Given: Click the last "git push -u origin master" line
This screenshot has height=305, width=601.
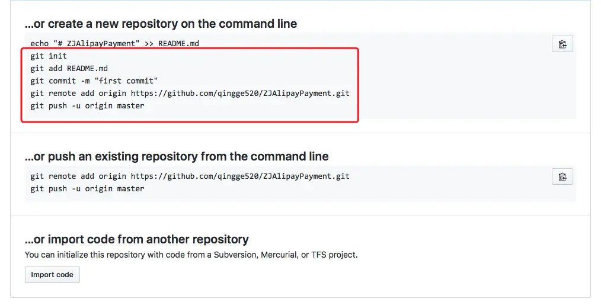Looking at the screenshot, I should pyautogui.click(x=87, y=189).
